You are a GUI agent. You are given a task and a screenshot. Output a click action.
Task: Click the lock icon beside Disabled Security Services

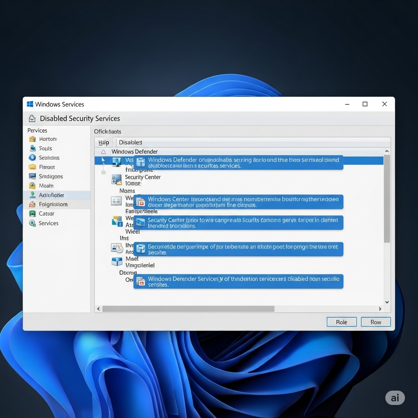(32, 118)
